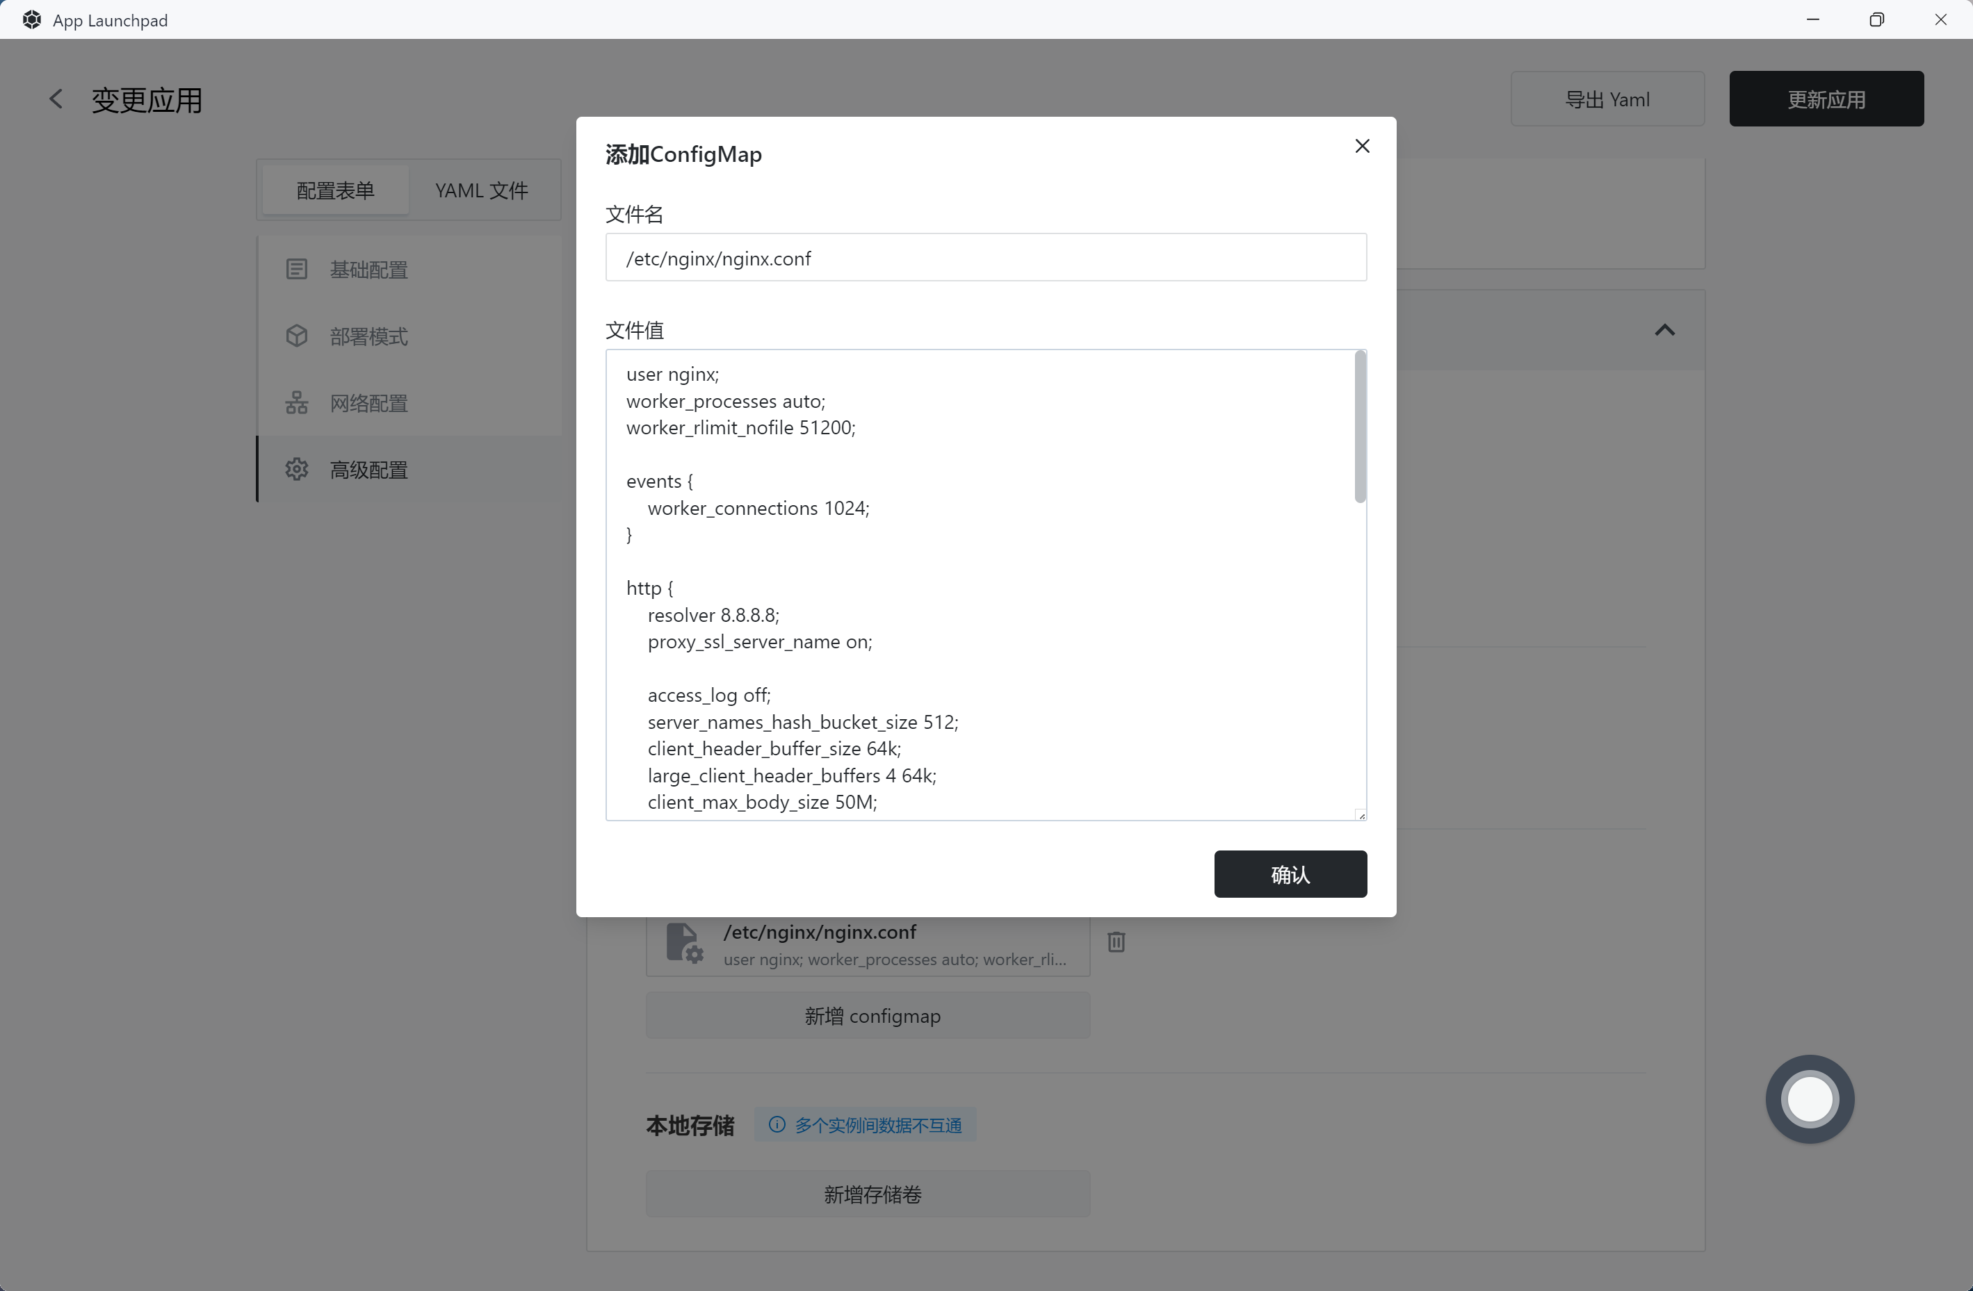Switch to 配置表单 tab

click(x=335, y=190)
